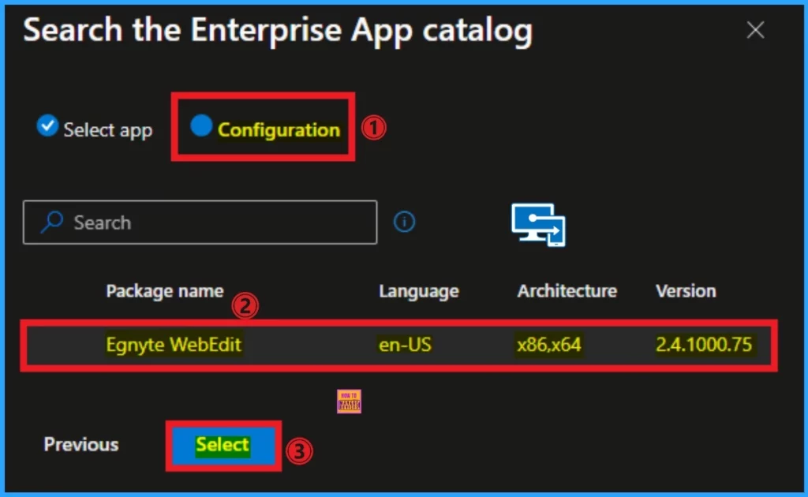Click the Search input field
Viewport: 808px width, 497px height.
200,222
